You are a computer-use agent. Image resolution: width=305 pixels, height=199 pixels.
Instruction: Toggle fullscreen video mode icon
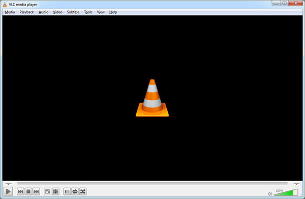pos(48,191)
